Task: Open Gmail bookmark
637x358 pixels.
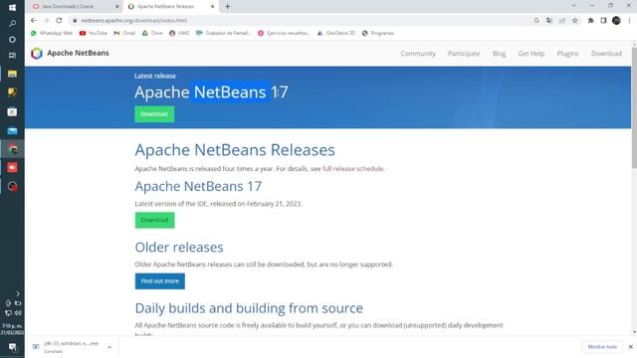Action: 124,33
